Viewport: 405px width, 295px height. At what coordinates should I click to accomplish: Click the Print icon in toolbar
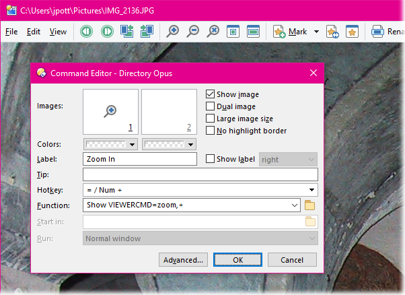pyautogui.click(x=377, y=32)
